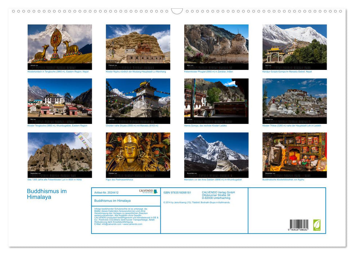Click the small CALVENDO calendar mark in the info box
Image resolution: width=354 pixels, height=255 pixels.
(155, 192)
